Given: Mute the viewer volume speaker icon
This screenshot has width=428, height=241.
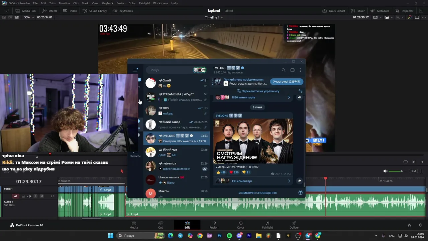Looking at the screenshot, I should click(x=385, y=171).
